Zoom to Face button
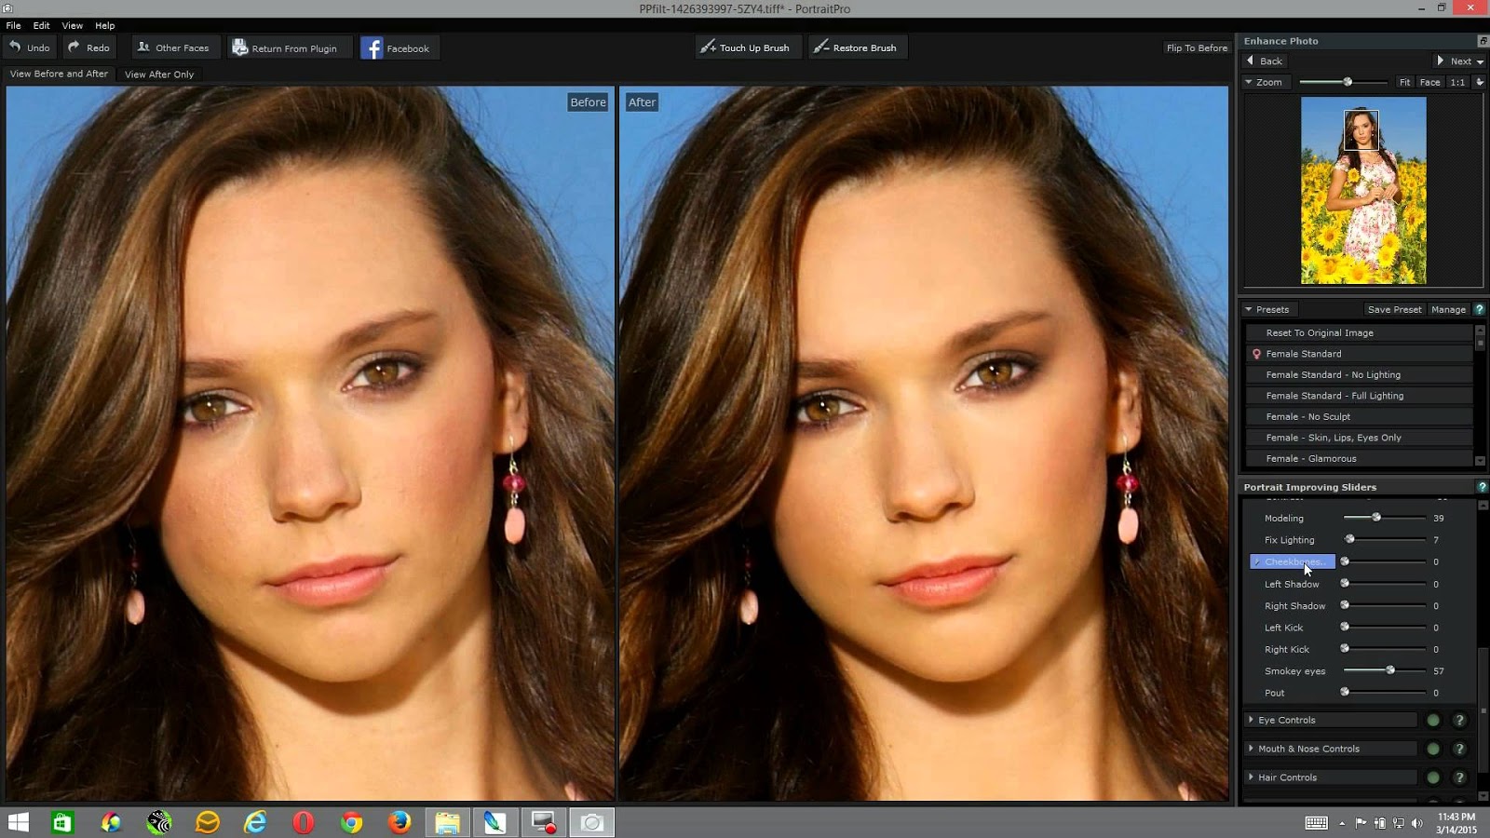 point(1429,82)
